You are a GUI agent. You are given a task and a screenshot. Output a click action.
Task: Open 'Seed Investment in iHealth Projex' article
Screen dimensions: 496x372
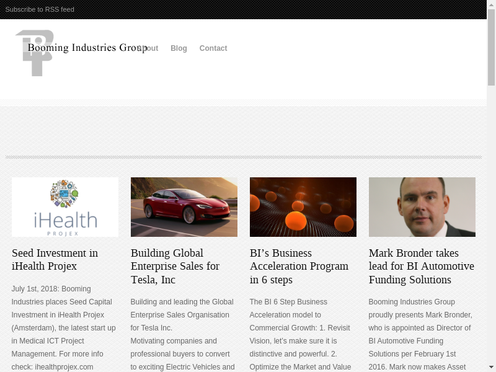(55, 260)
